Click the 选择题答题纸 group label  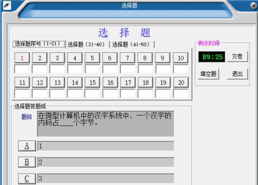(30, 106)
